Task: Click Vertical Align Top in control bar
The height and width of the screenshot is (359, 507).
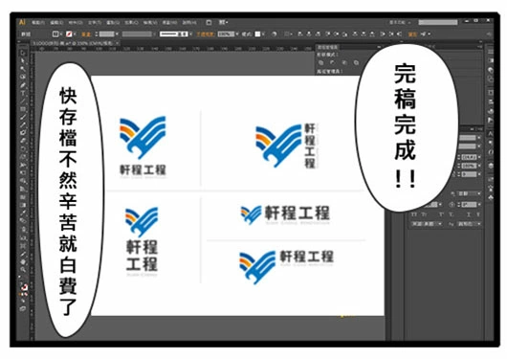Action: coord(328,34)
